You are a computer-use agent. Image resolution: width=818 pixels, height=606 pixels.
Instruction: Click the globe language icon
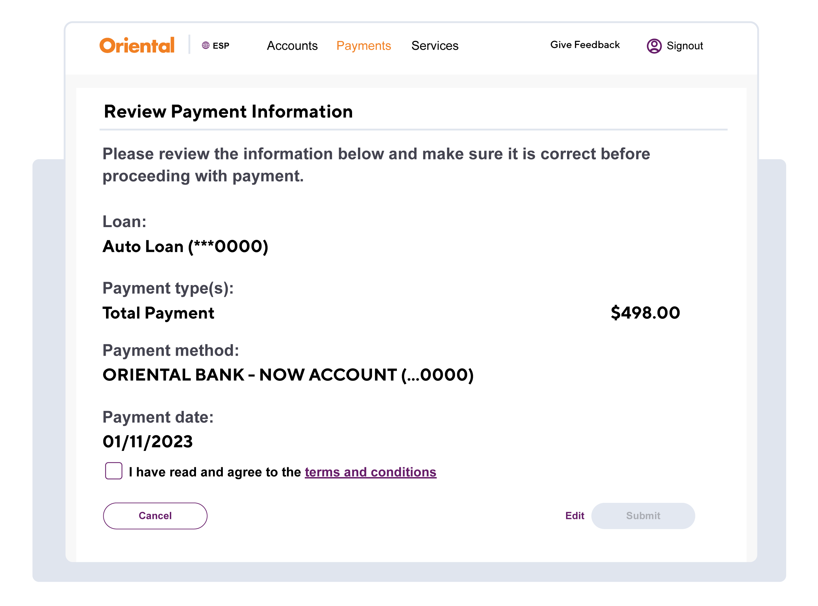pyautogui.click(x=206, y=45)
